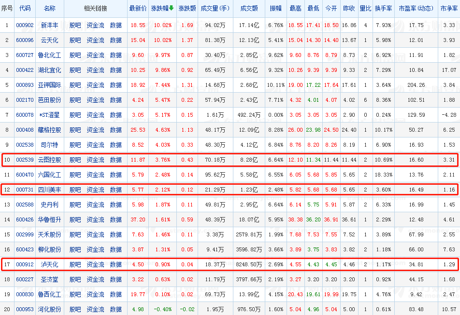This screenshot has height=315, width=460.
Task: Open 股吧 link for 六国化工
Action: pos(75,175)
